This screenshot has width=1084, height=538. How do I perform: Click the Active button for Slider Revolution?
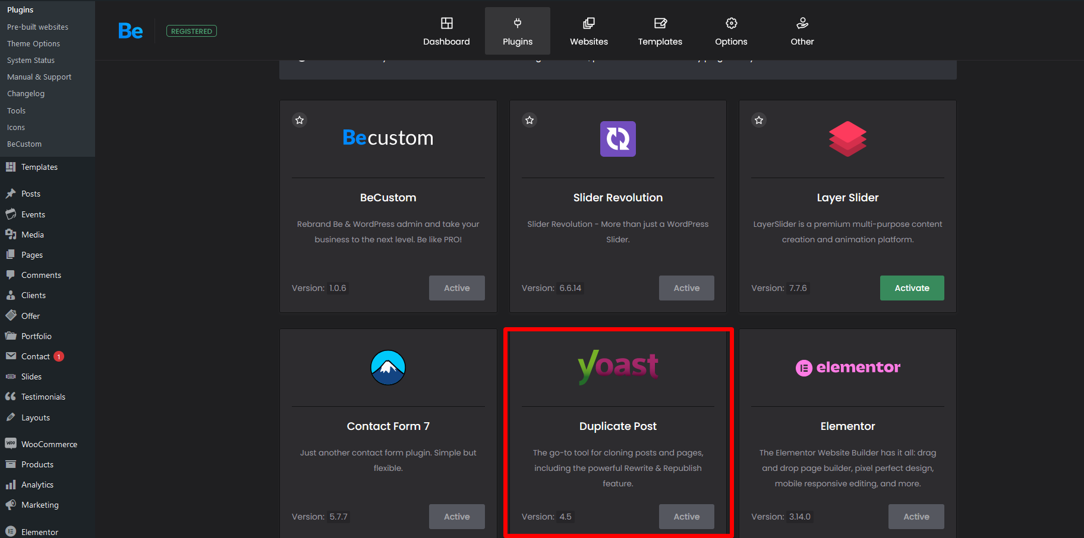pyautogui.click(x=686, y=288)
